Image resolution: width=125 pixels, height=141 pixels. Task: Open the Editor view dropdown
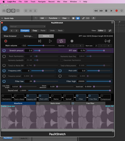click(102, 31)
